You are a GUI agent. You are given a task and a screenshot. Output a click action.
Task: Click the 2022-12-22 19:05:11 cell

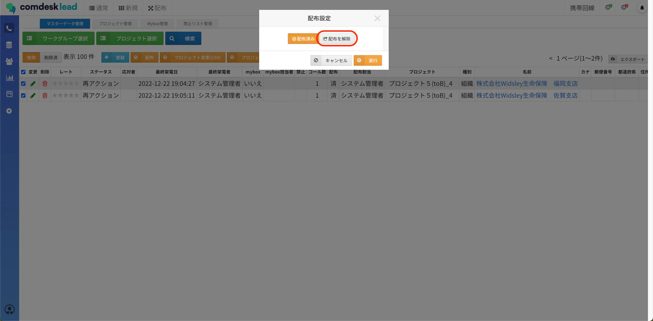[x=167, y=96]
